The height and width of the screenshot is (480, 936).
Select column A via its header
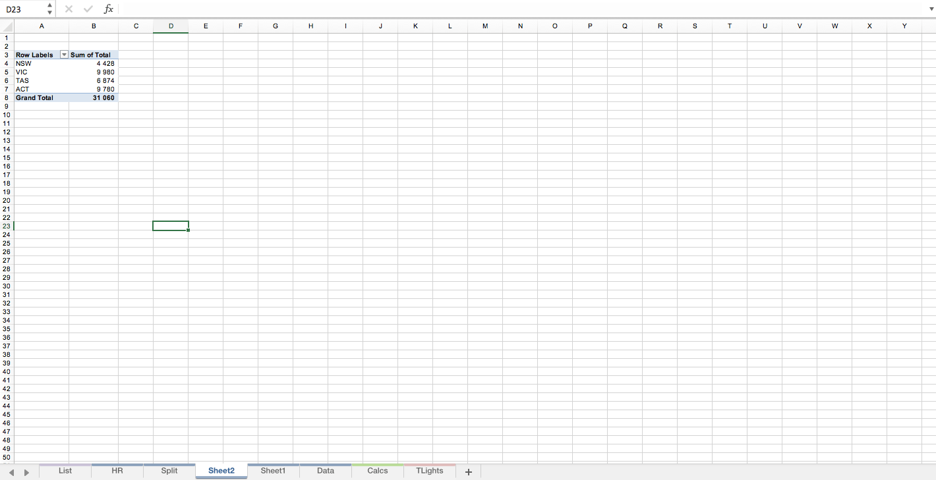[x=42, y=26]
